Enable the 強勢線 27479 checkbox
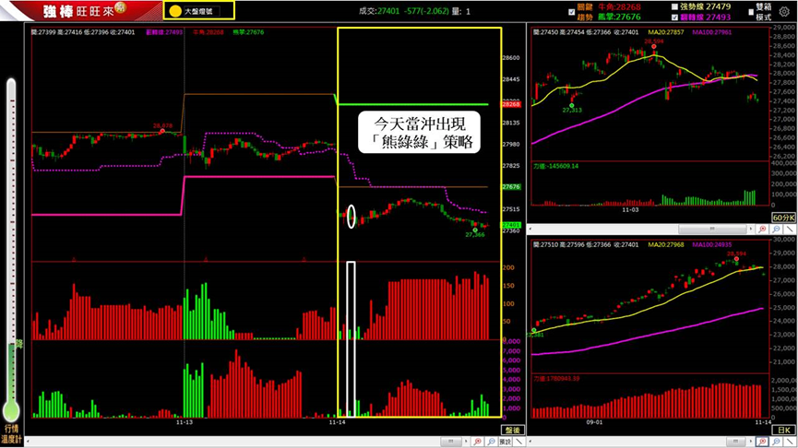The height and width of the screenshot is (448, 798). (x=674, y=6)
